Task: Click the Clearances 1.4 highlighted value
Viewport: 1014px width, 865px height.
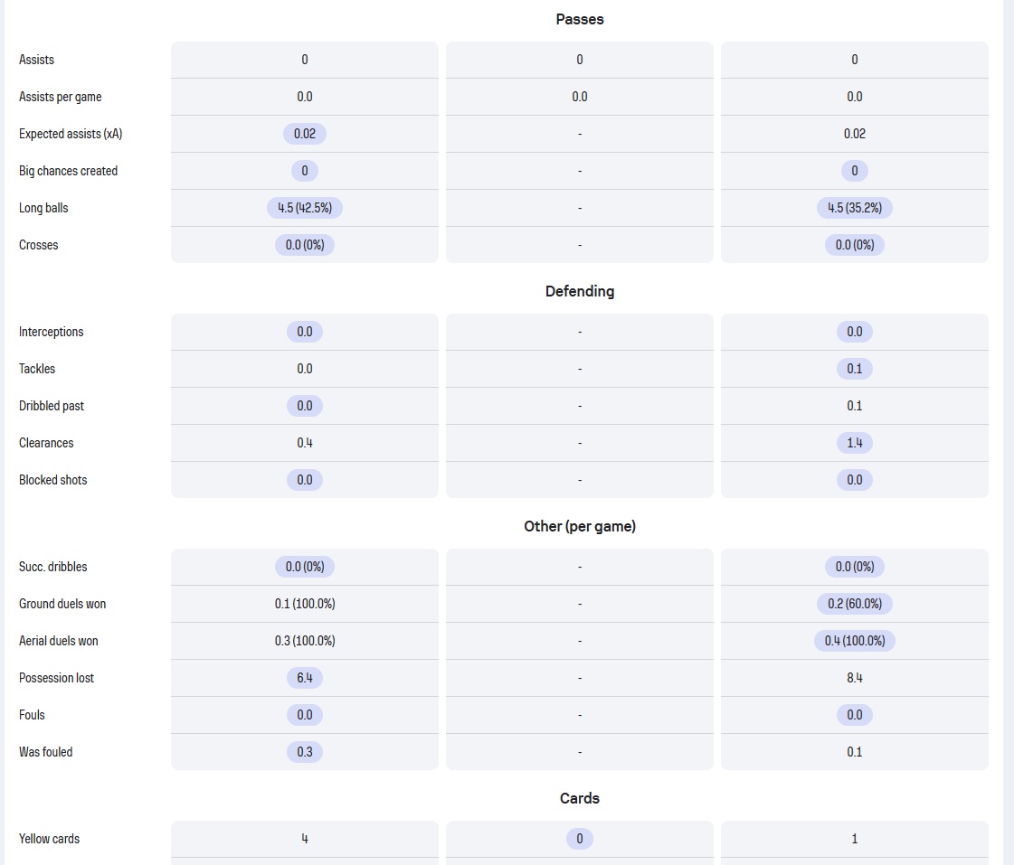Action: click(854, 443)
